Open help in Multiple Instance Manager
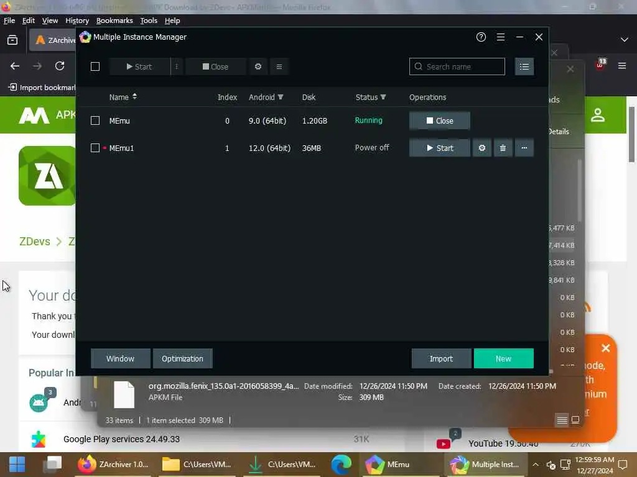Image resolution: width=637 pixels, height=477 pixels. (x=481, y=37)
